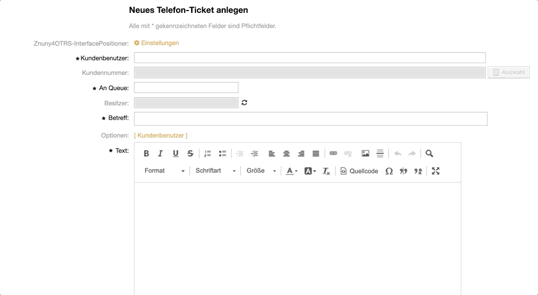Click into the Betreff input field
The height and width of the screenshot is (295, 538).
tap(311, 119)
